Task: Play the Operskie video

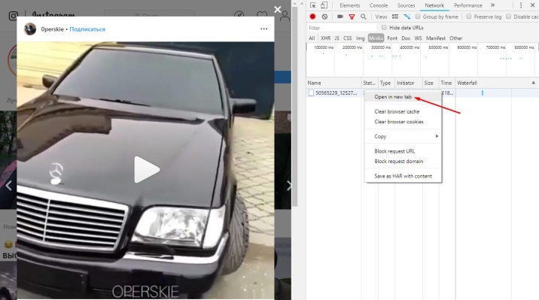Action: [147, 170]
